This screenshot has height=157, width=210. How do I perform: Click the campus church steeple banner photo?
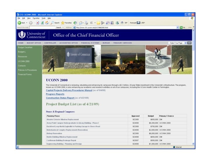(x=123, y=60)
